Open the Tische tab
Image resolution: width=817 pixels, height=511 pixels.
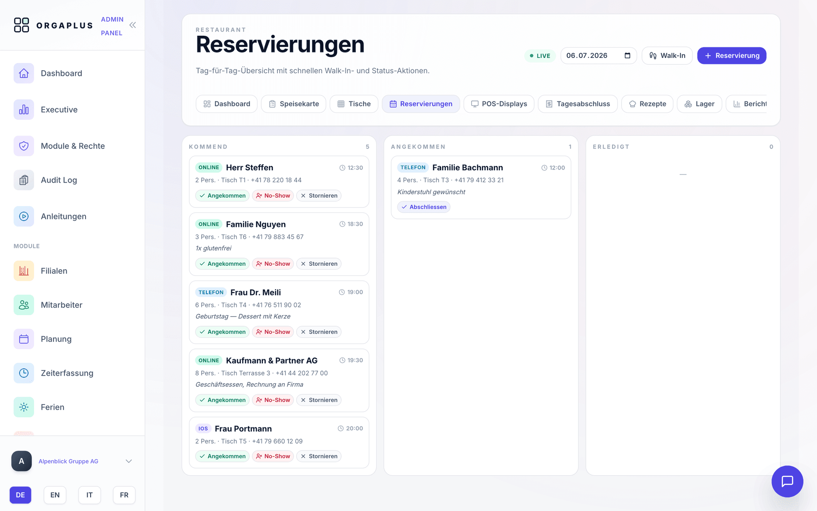click(354, 104)
